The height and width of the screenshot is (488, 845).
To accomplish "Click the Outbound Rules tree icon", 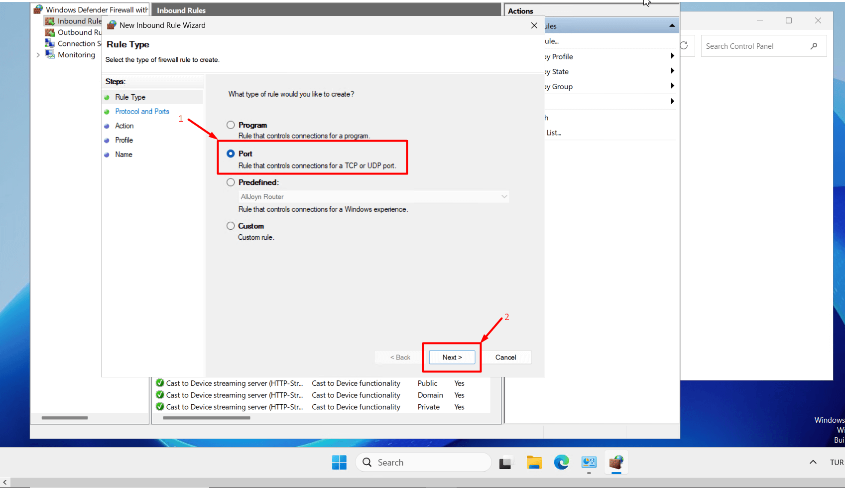I will click(50, 32).
